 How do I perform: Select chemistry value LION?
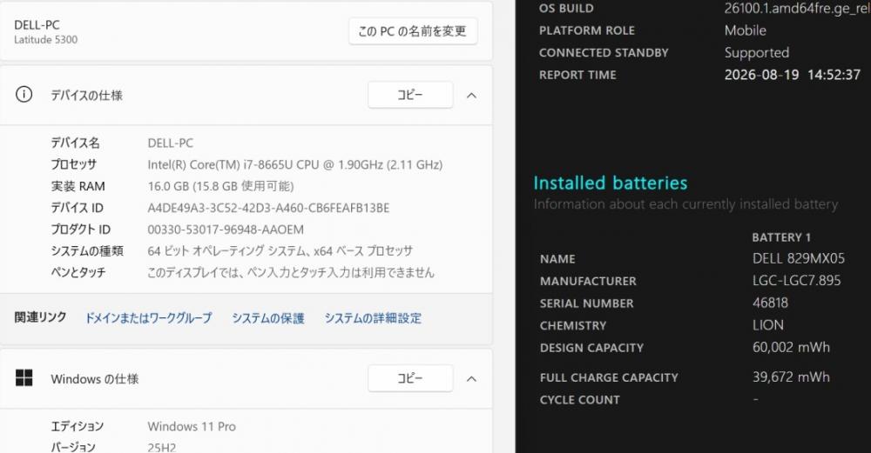coord(767,325)
